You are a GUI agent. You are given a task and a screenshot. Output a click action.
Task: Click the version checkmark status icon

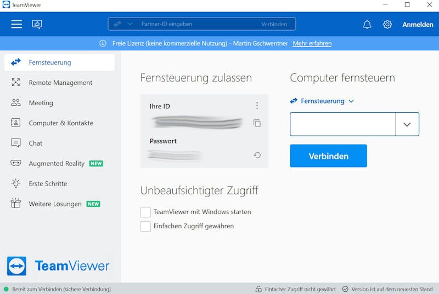pos(345,289)
